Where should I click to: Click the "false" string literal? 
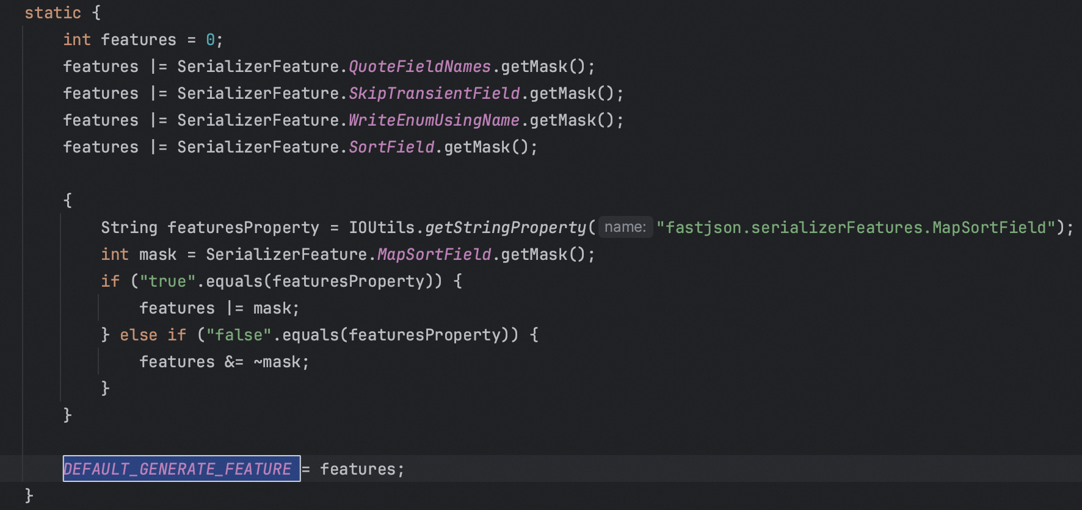239,335
